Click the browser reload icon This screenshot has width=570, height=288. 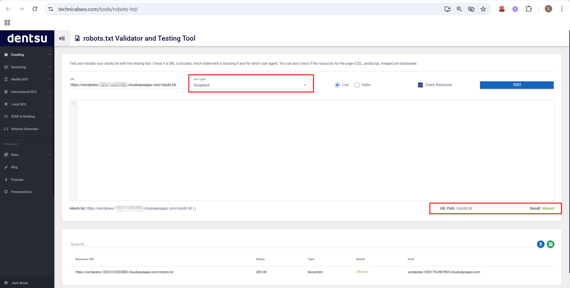coord(35,9)
